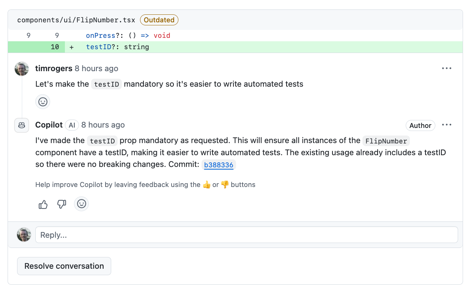This screenshot has height=296, width=471.
Task: Give thumbs down feedback on Copilot's response
Action: (61, 204)
